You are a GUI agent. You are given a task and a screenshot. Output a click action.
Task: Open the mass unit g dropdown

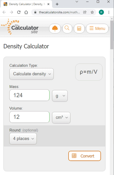tap(60, 96)
